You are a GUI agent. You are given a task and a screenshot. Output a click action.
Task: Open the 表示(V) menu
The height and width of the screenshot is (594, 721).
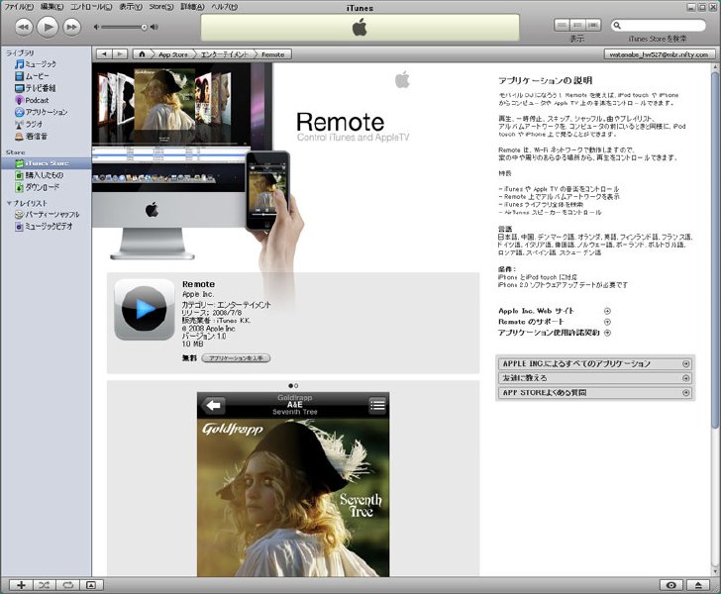pos(131,7)
